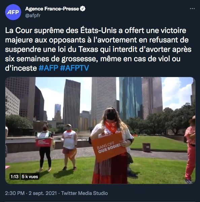
Task: Open the #AFPTV hashtag
Action: click(74, 68)
